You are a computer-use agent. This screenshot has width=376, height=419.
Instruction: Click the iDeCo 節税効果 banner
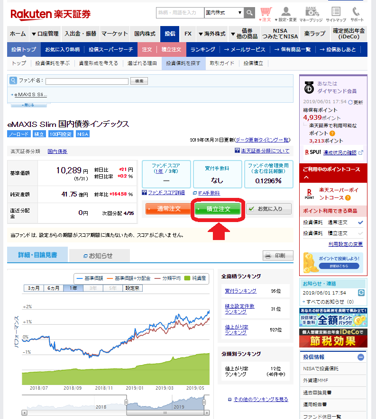333,338
